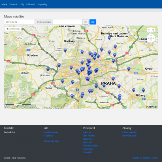Screen dimensions: 162x162
Task: Open the Mapy.cz logo on map
Action: point(151,107)
